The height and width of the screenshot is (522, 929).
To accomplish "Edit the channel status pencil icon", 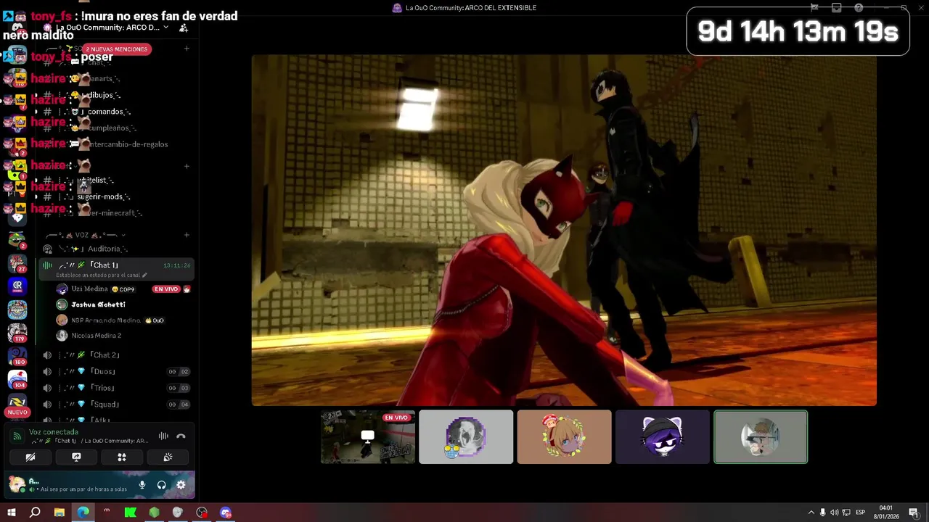I will coord(144,275).
